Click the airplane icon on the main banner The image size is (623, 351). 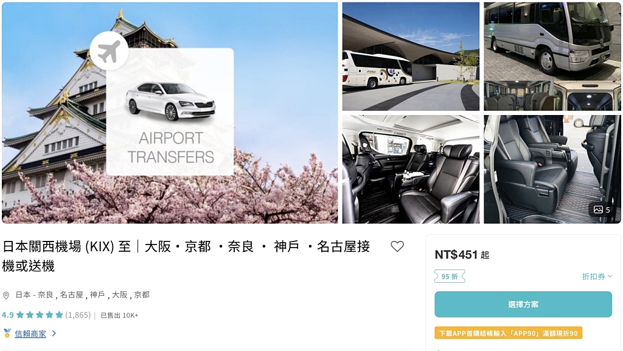pos(109,51)
